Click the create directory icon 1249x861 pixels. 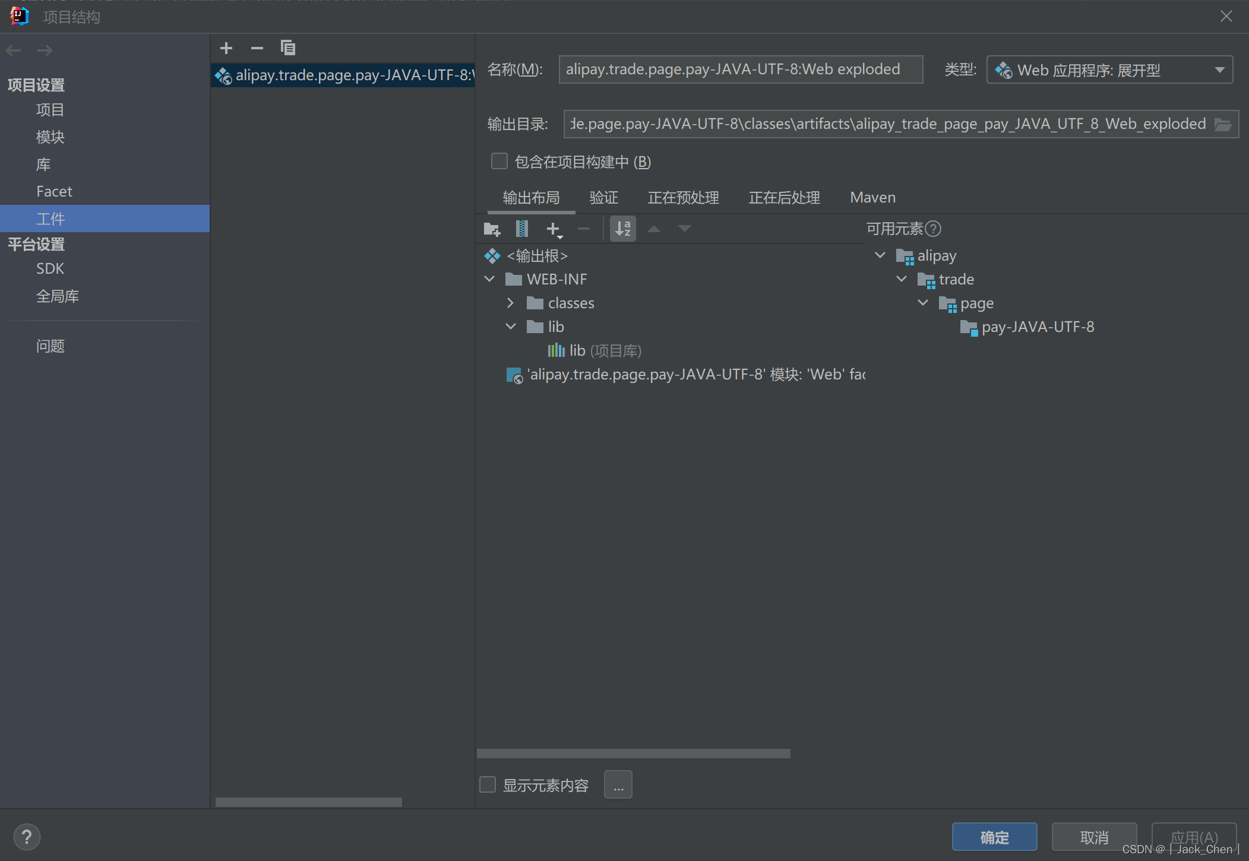point(492,229)
